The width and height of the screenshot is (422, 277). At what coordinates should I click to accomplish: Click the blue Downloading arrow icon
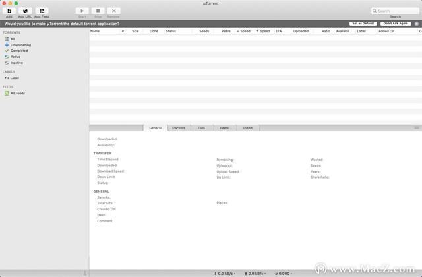[7, 45]
